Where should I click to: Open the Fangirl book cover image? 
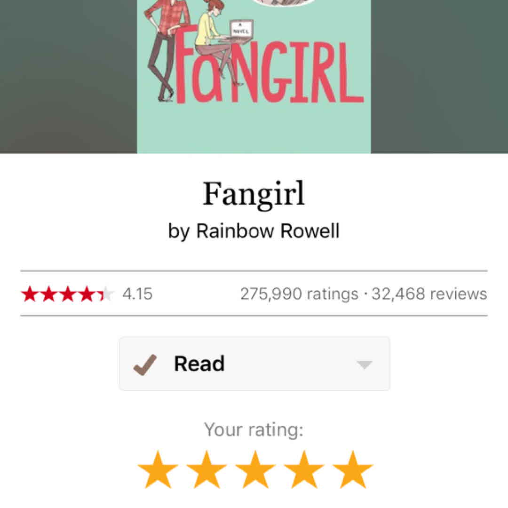pyautogui.click(x=254, y=77)
